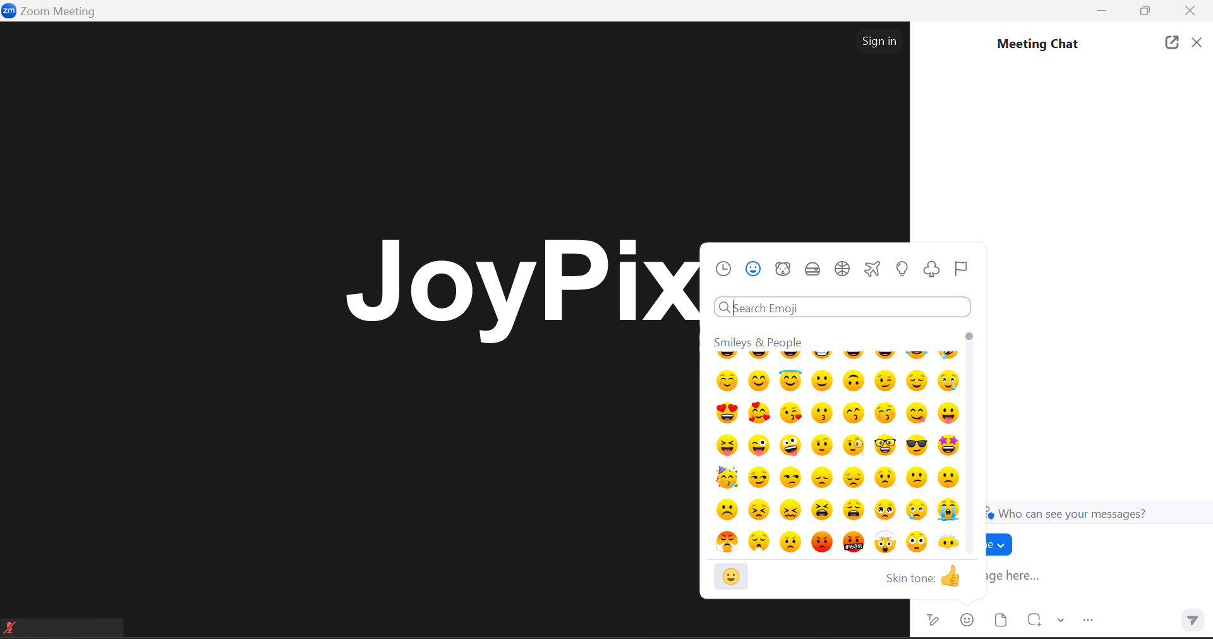Open "Who can see your messages?" link
Image resolution: width=1213 pixels, height=639 pixels.
(1071, 514)
